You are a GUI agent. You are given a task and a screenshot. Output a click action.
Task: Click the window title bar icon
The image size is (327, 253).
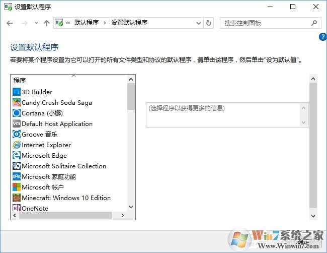[x=8, y=7]
